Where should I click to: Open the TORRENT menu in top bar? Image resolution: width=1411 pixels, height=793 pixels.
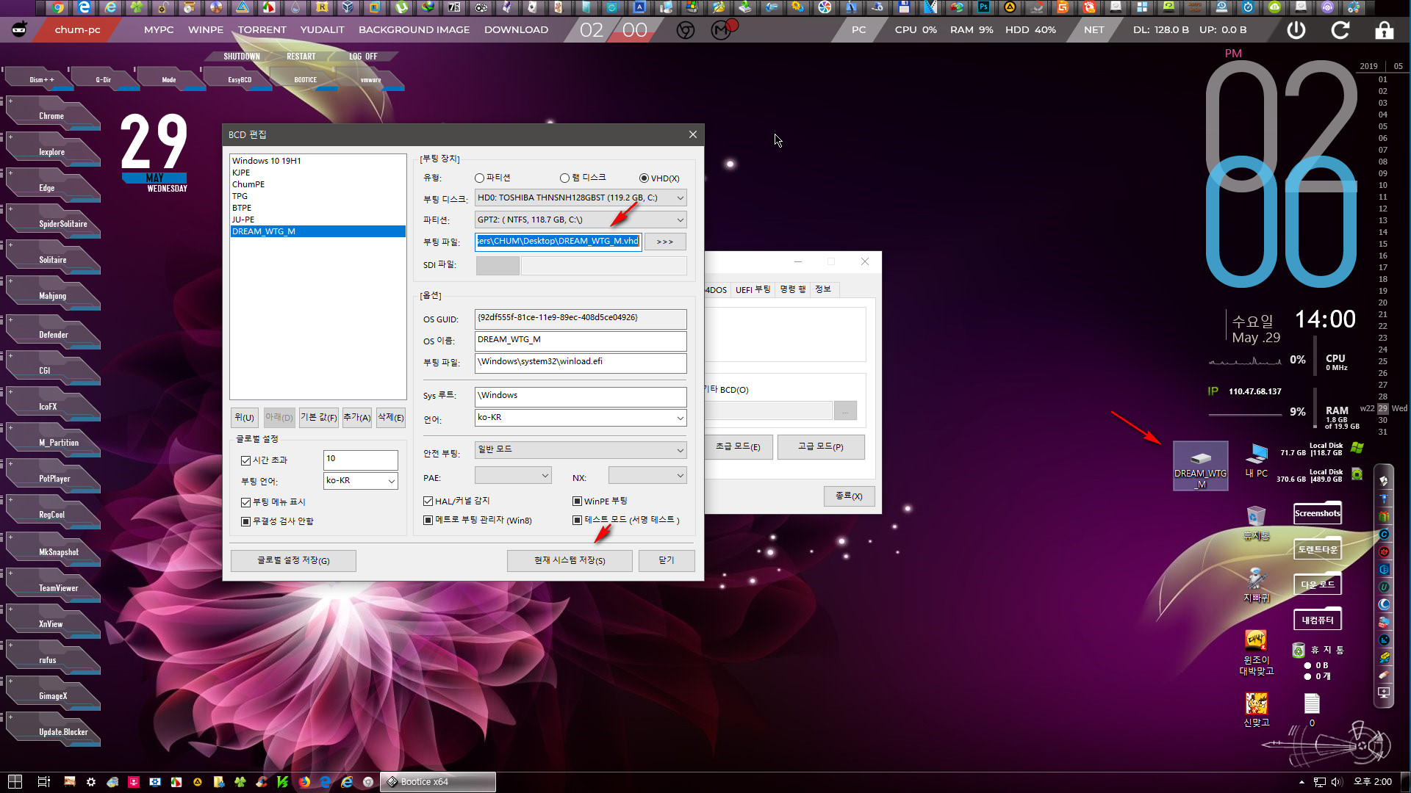point(262,30)
